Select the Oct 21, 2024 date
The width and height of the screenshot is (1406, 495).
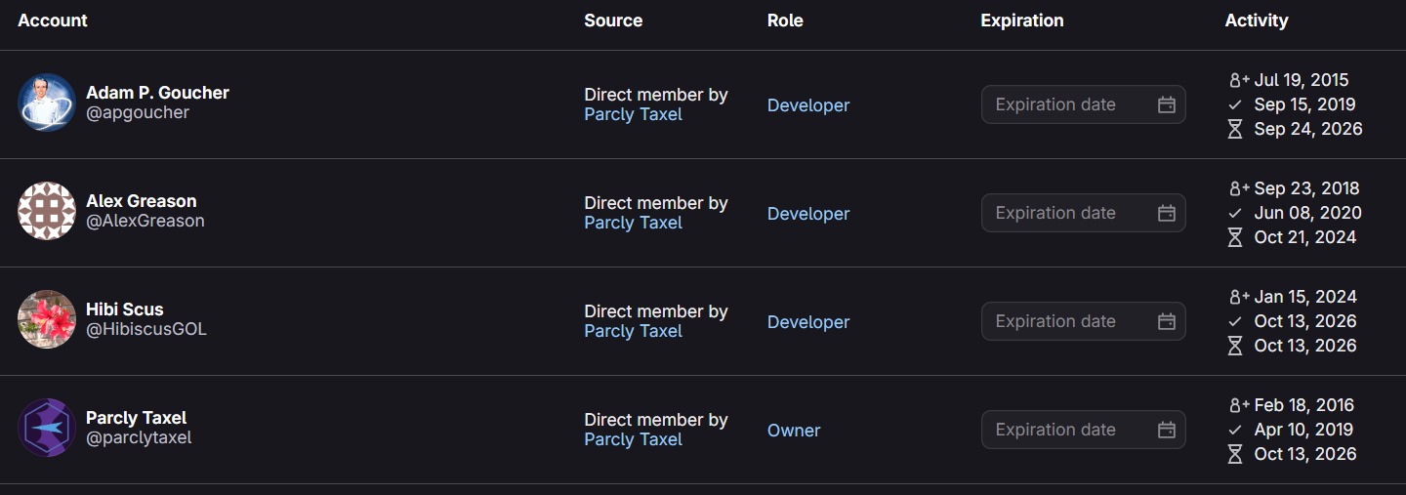coord(1305,237)
